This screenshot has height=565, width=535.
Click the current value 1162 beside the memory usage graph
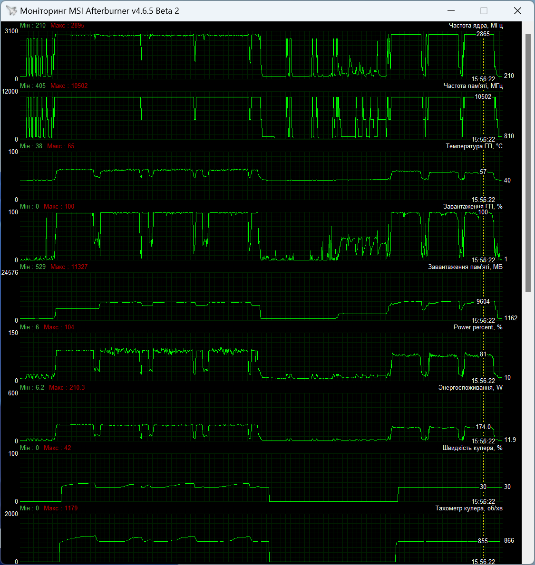tap(511, 318)
